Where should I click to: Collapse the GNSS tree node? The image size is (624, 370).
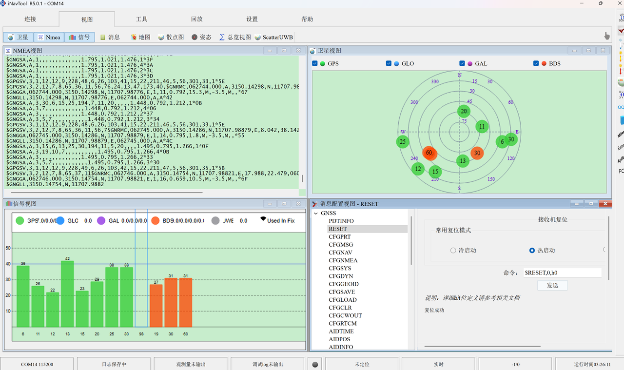pos(315,214)
